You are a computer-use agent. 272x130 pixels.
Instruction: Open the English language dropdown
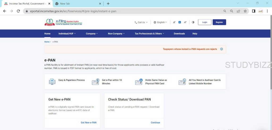pyautogui.click(x=160, y=22)
